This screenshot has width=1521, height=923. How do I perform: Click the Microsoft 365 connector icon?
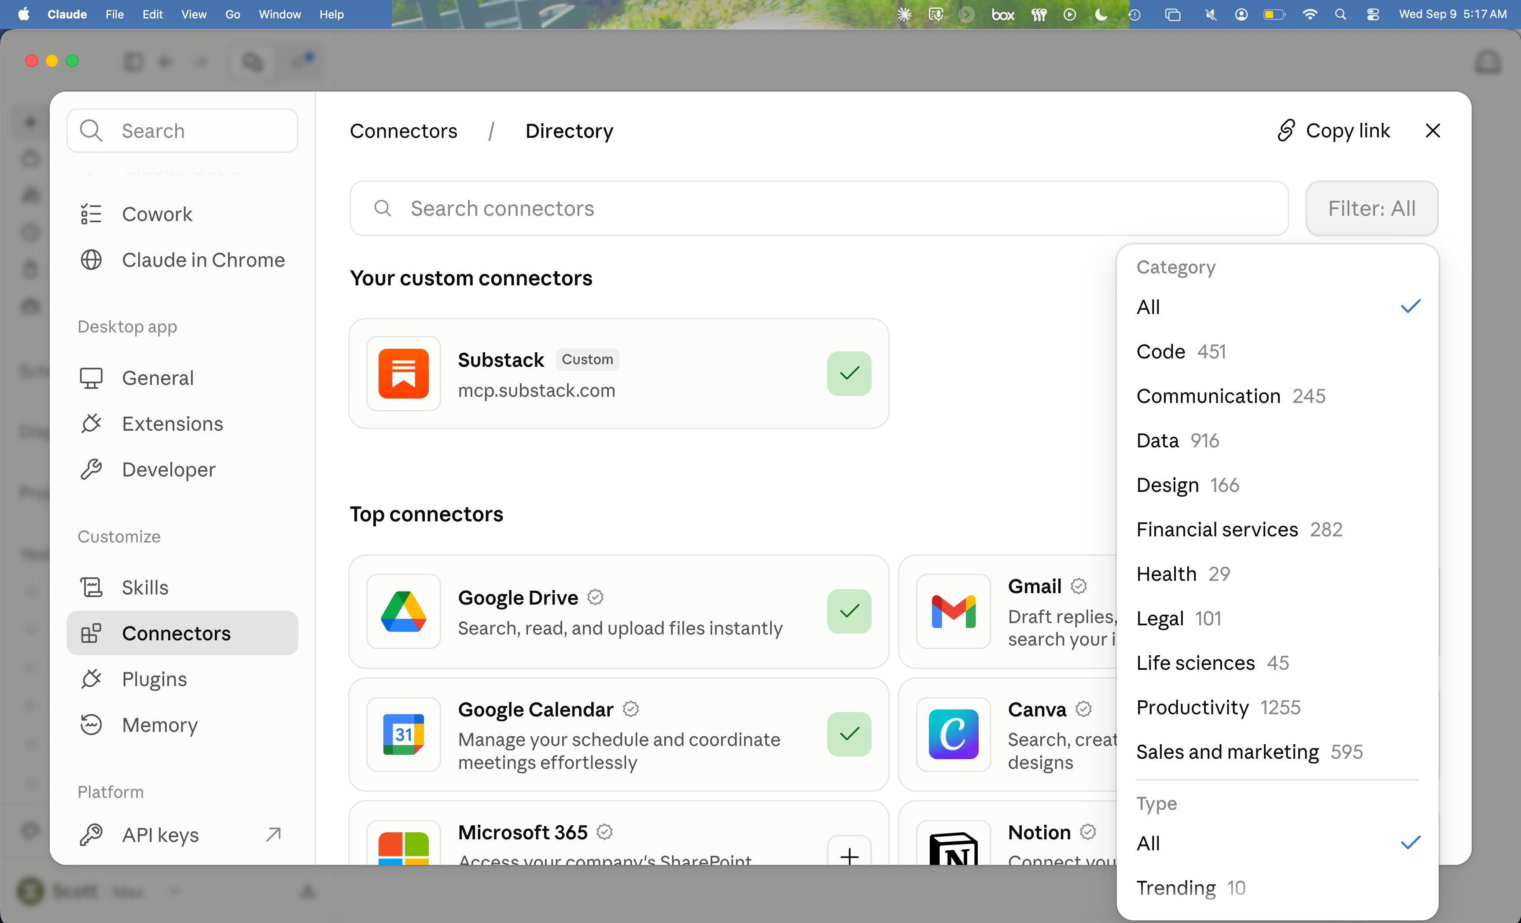coord(404,843)
